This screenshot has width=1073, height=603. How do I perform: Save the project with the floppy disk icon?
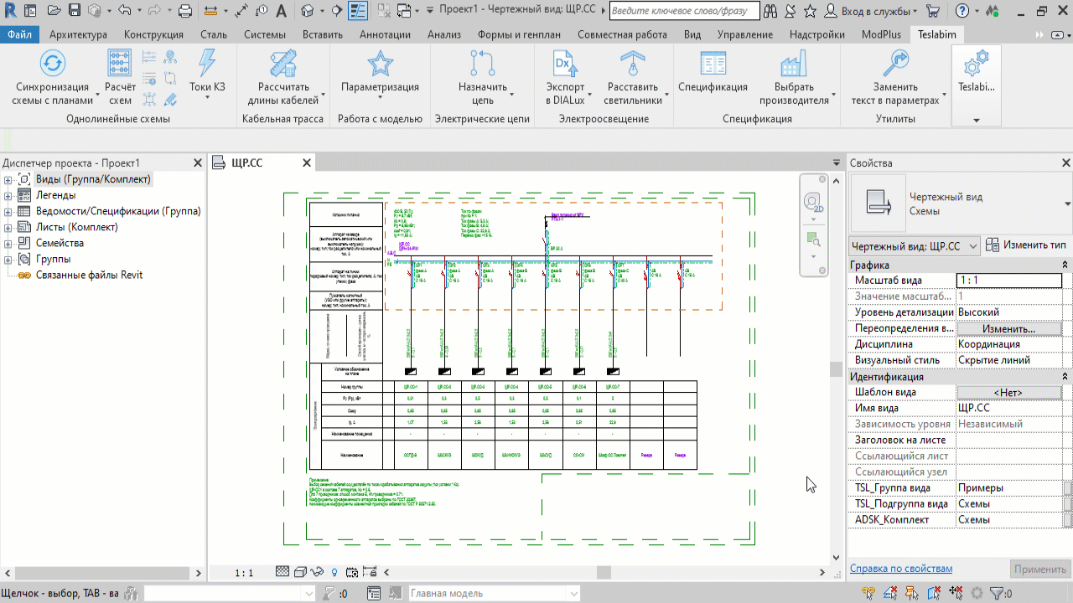pos(75,11)
